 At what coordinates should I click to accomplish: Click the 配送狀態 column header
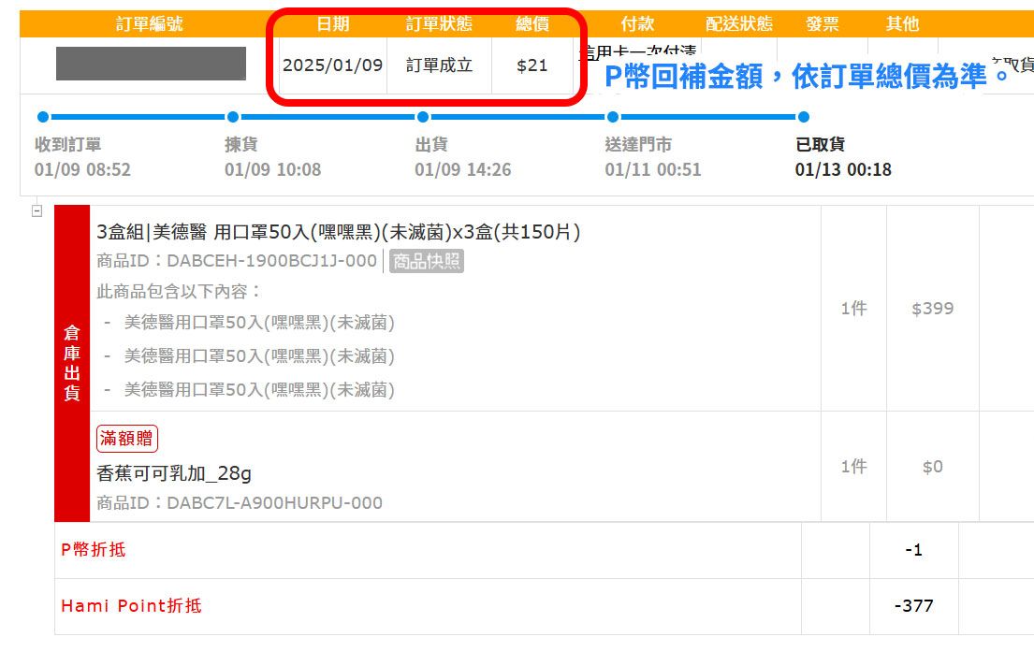coord(739,24)
